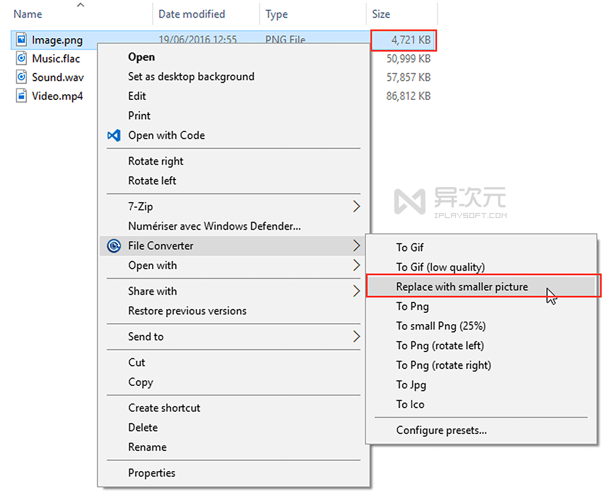Screen dimensions: 608x498
Task: Select the Image.png file icon
Action: [x=21, y=39]
